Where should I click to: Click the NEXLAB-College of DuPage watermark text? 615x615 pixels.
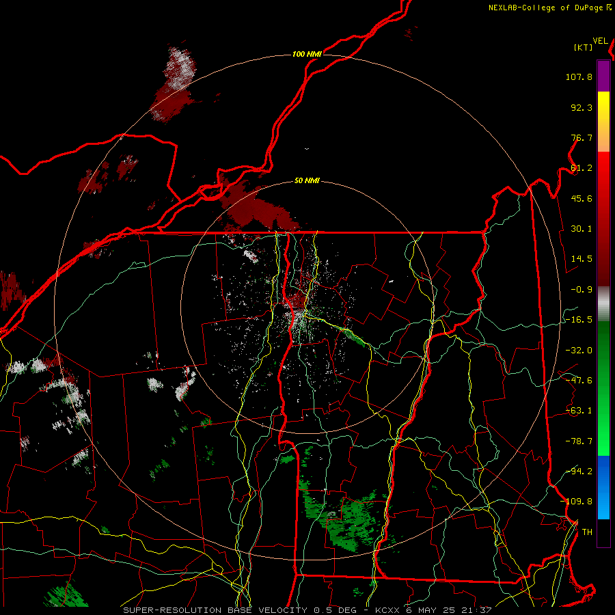[x=545, y=8]
